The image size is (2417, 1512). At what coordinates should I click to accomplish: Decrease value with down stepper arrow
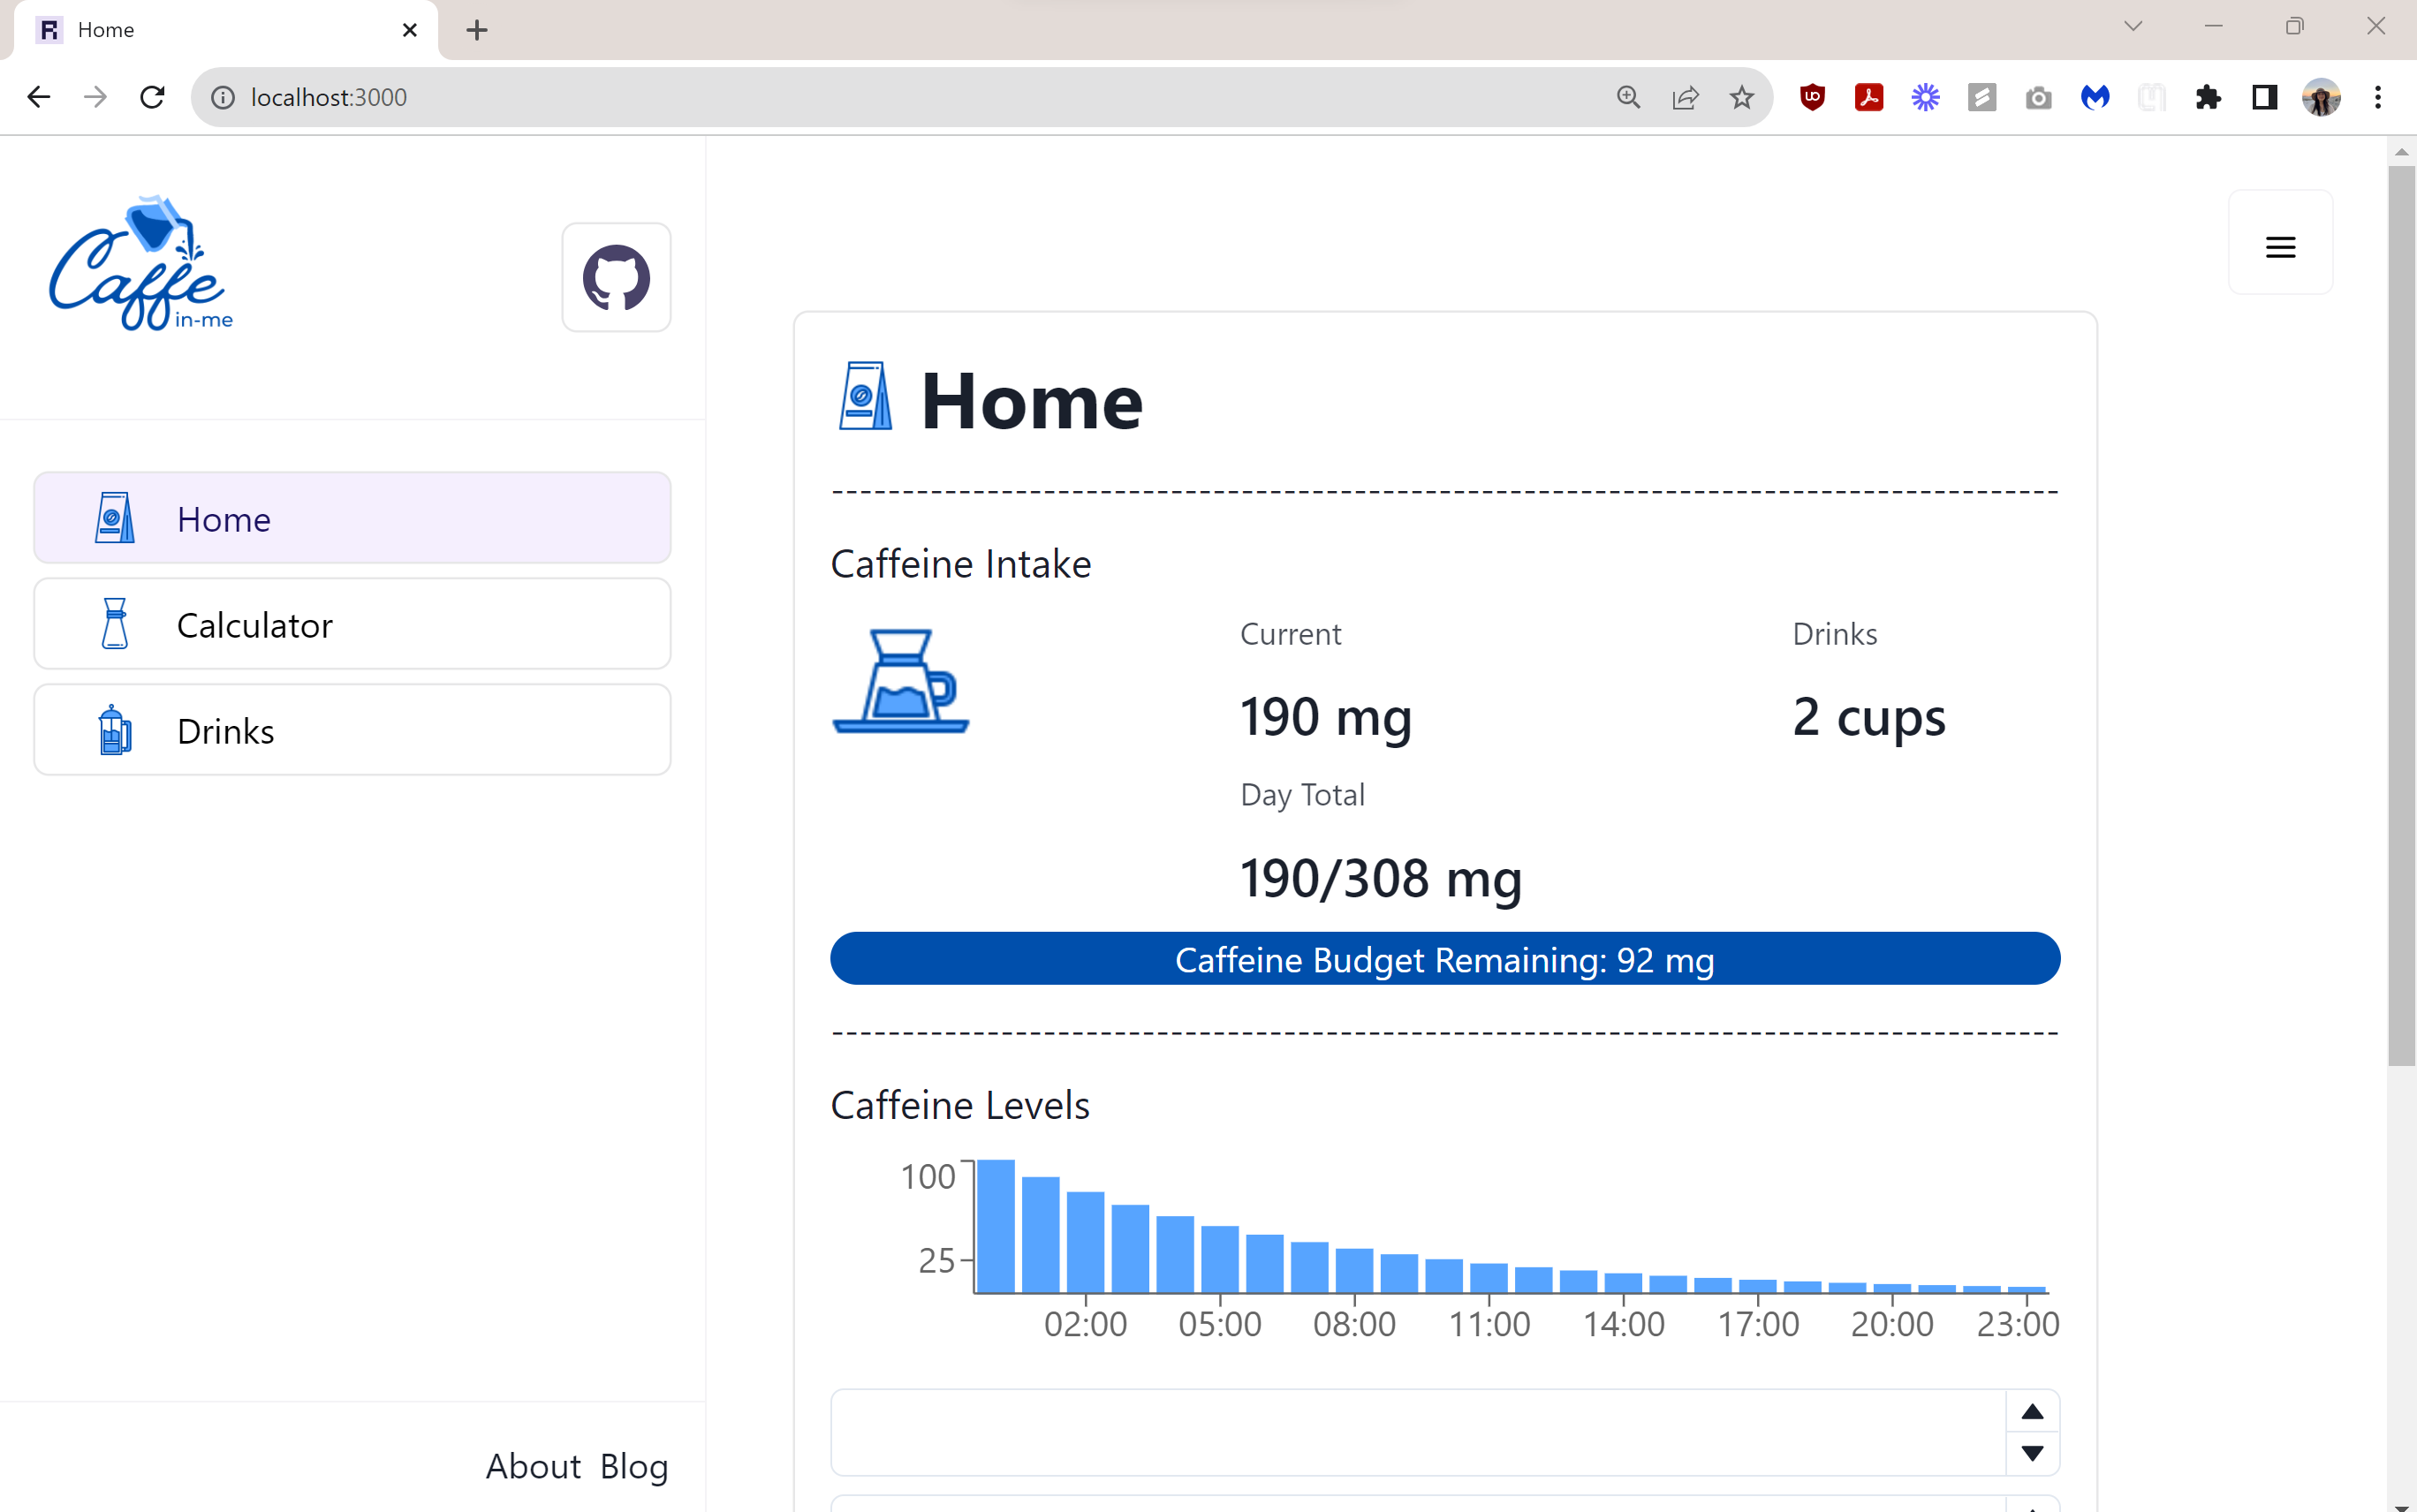(x=2031, y=1453)
